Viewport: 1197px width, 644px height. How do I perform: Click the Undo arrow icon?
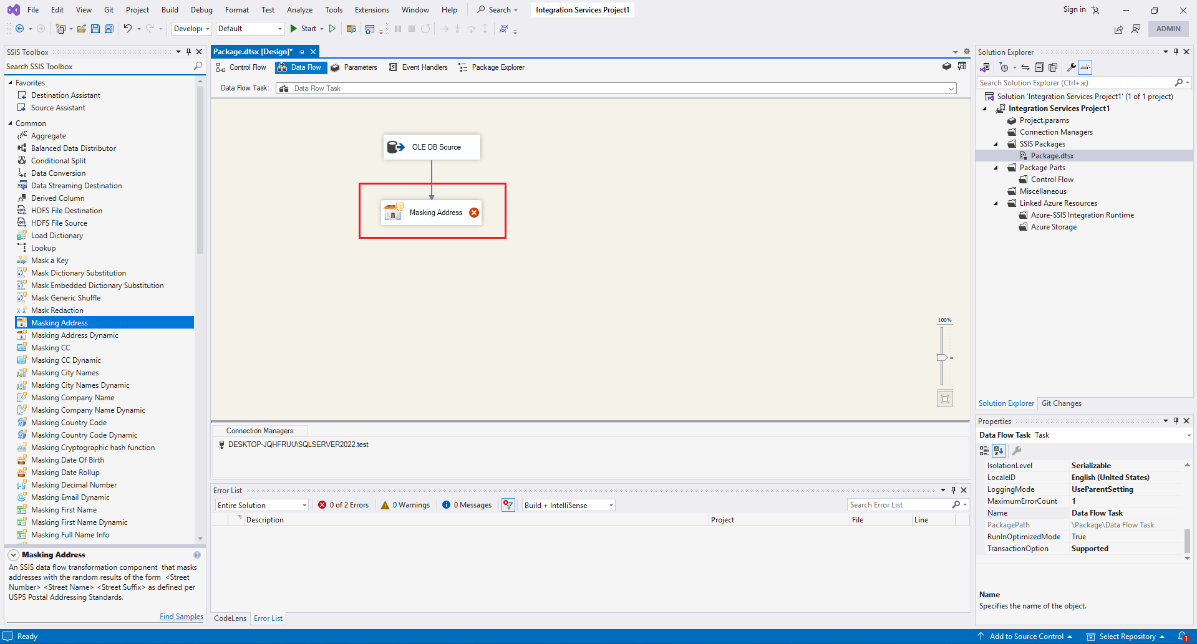[x=127, y=29]
